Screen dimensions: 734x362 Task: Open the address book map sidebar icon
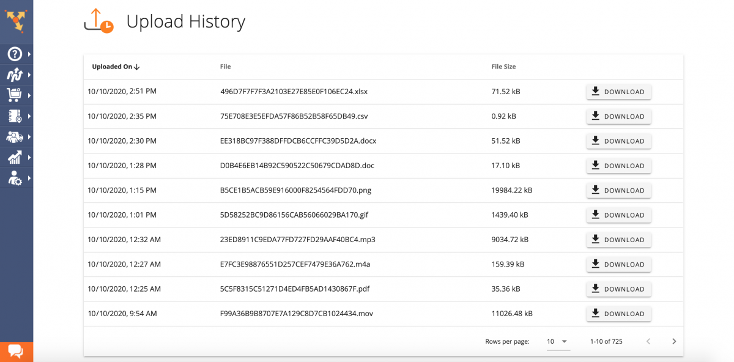pos(15,116)
